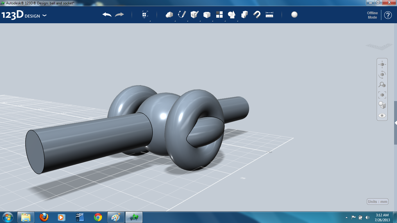Click the 123D Design taskbar button
This screenshot has width=397, height=223.
click(134, 217)
